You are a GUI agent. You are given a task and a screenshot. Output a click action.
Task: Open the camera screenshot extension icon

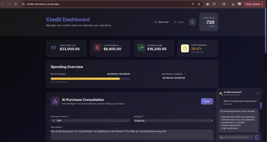pos(208,4)
